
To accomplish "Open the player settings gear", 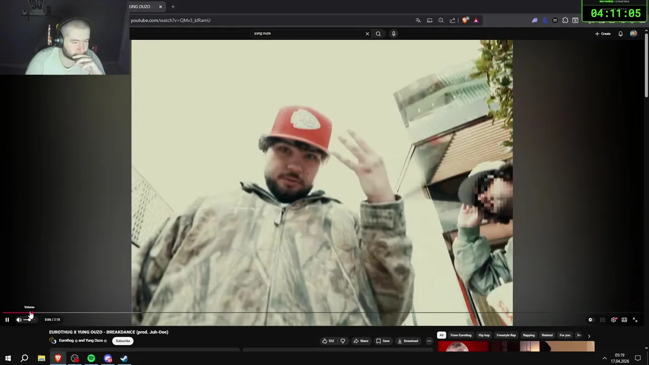I will pos(614,320).
